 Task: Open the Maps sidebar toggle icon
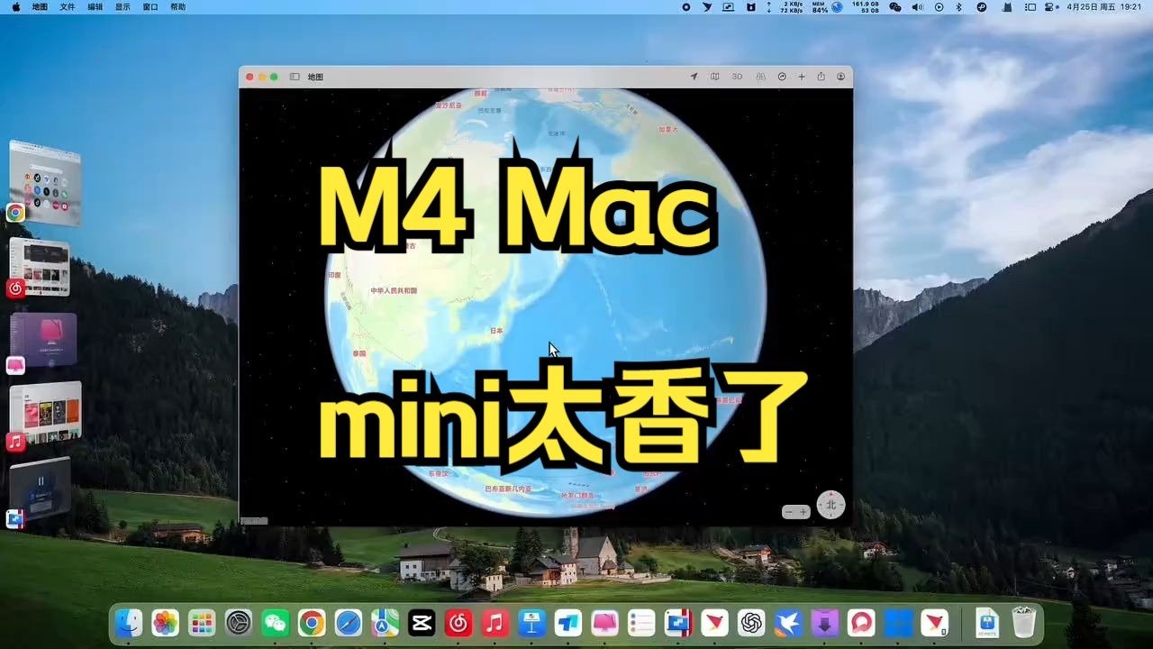[x=295, y=77]
